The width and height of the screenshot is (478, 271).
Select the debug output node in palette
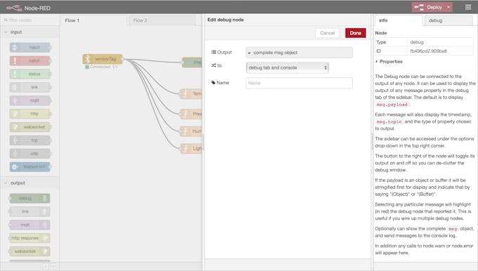[x=30, y=198]
